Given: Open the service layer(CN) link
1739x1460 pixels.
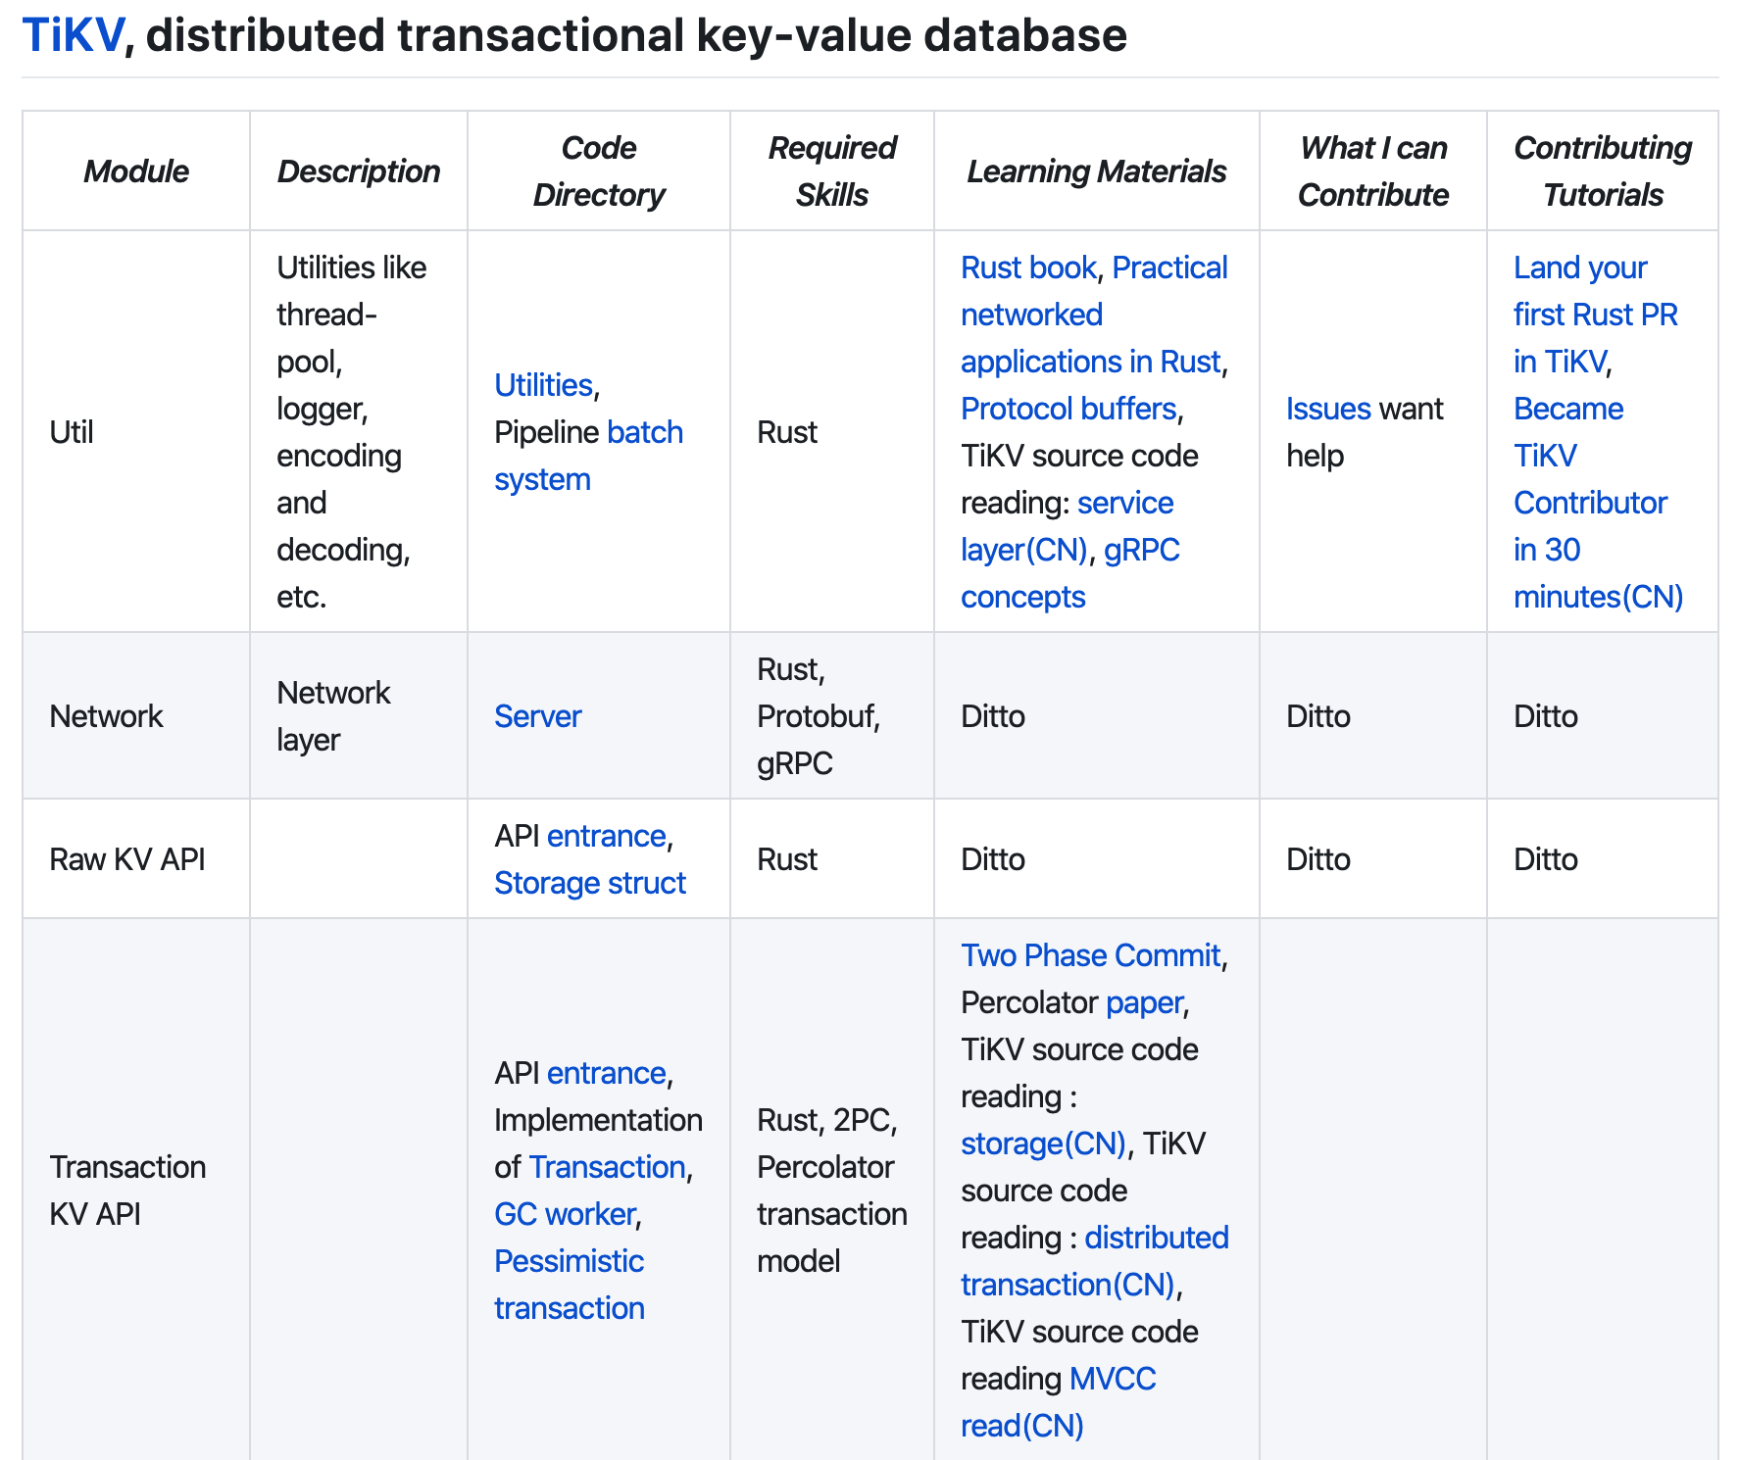Looking at the screenshot, I should pos(1124,503).
